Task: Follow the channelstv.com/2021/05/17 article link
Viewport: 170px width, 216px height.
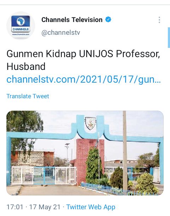Action: (84, 79)
